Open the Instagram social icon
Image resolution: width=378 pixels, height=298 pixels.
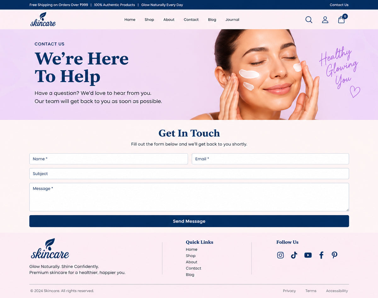(280, 255)
